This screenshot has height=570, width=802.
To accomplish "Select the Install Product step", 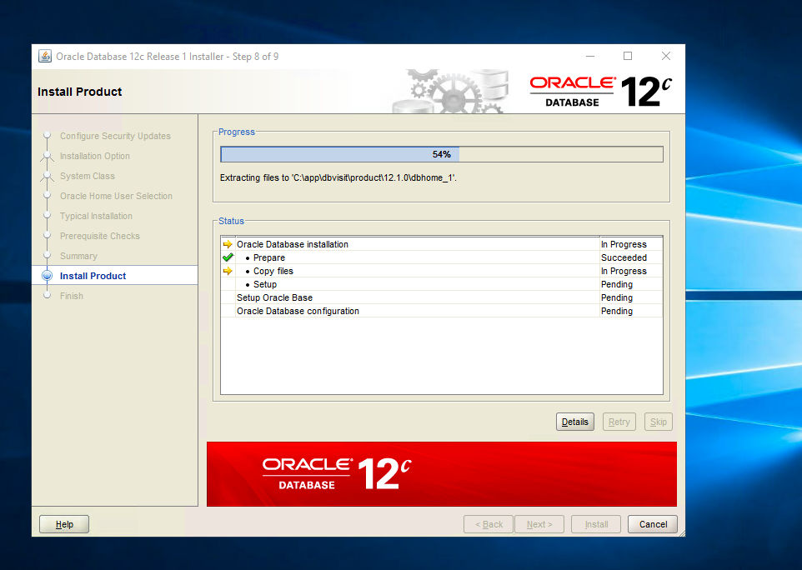I will (x=93, y=276).
